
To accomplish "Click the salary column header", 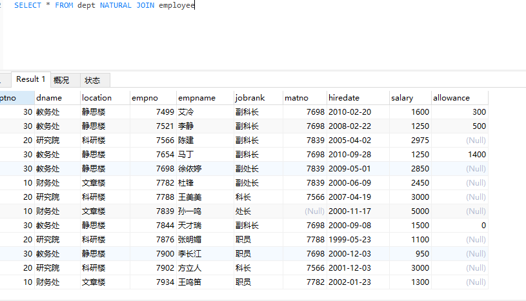I will (x=410, y=98).
